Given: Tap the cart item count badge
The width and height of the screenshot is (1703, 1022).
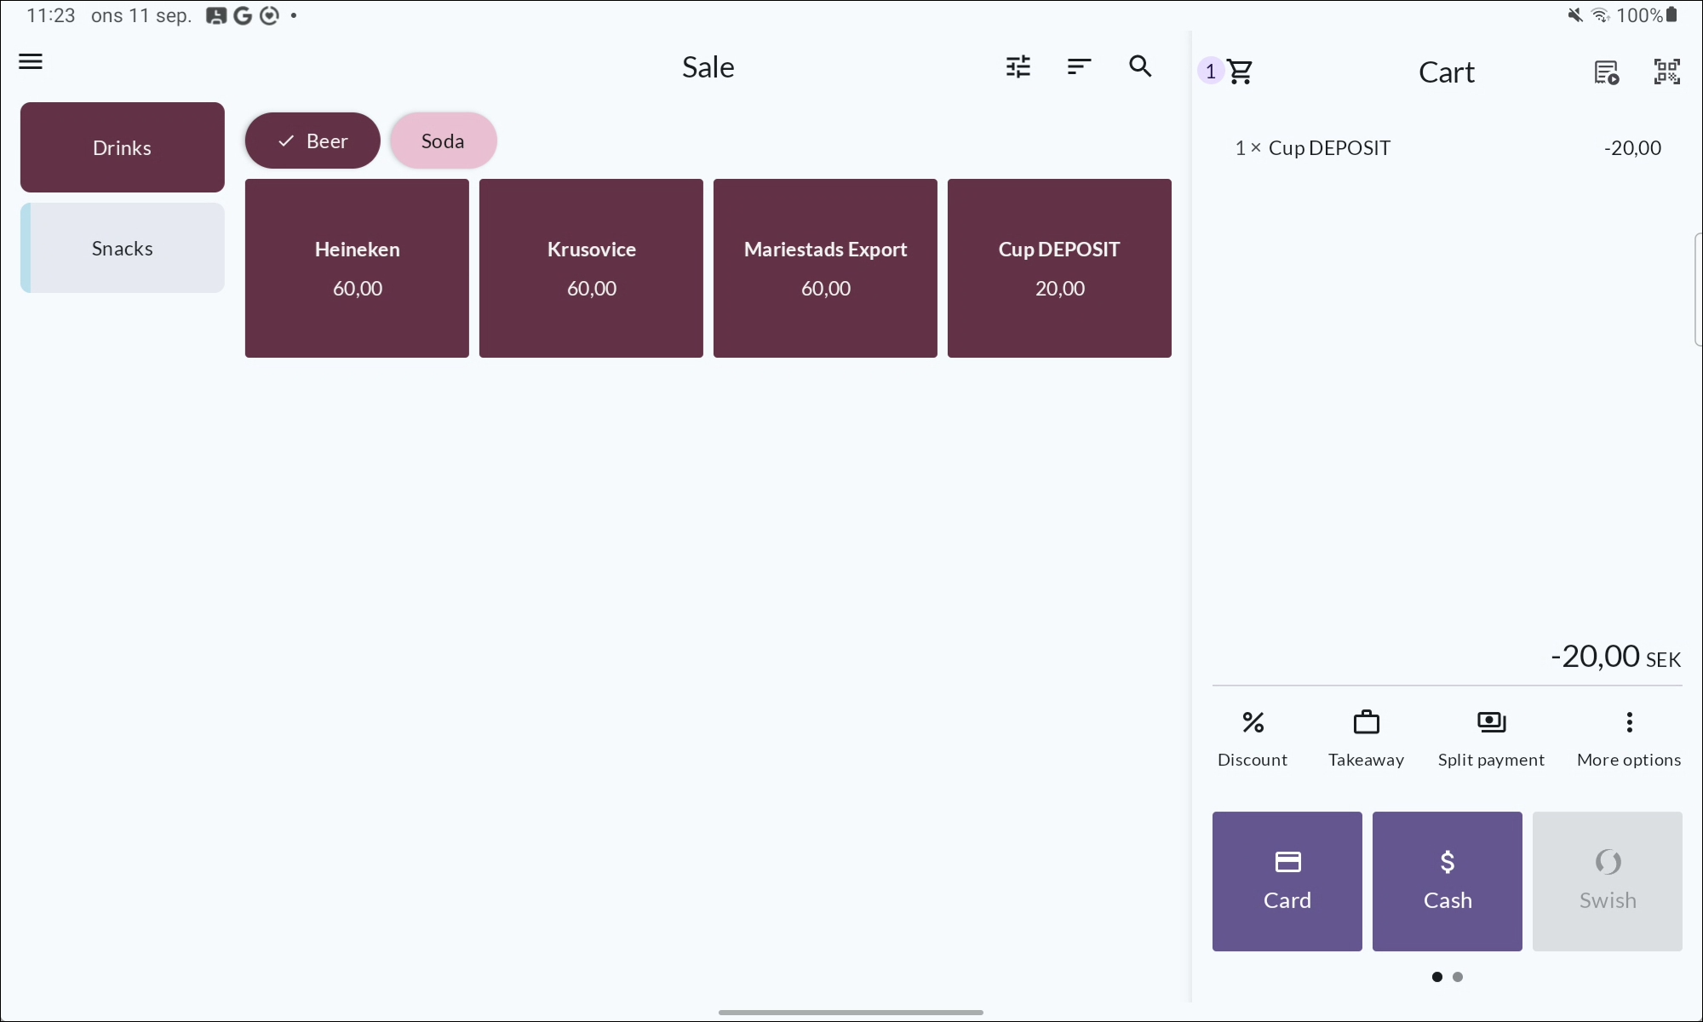Looking at the screenshot, I should pos(1211,72).
